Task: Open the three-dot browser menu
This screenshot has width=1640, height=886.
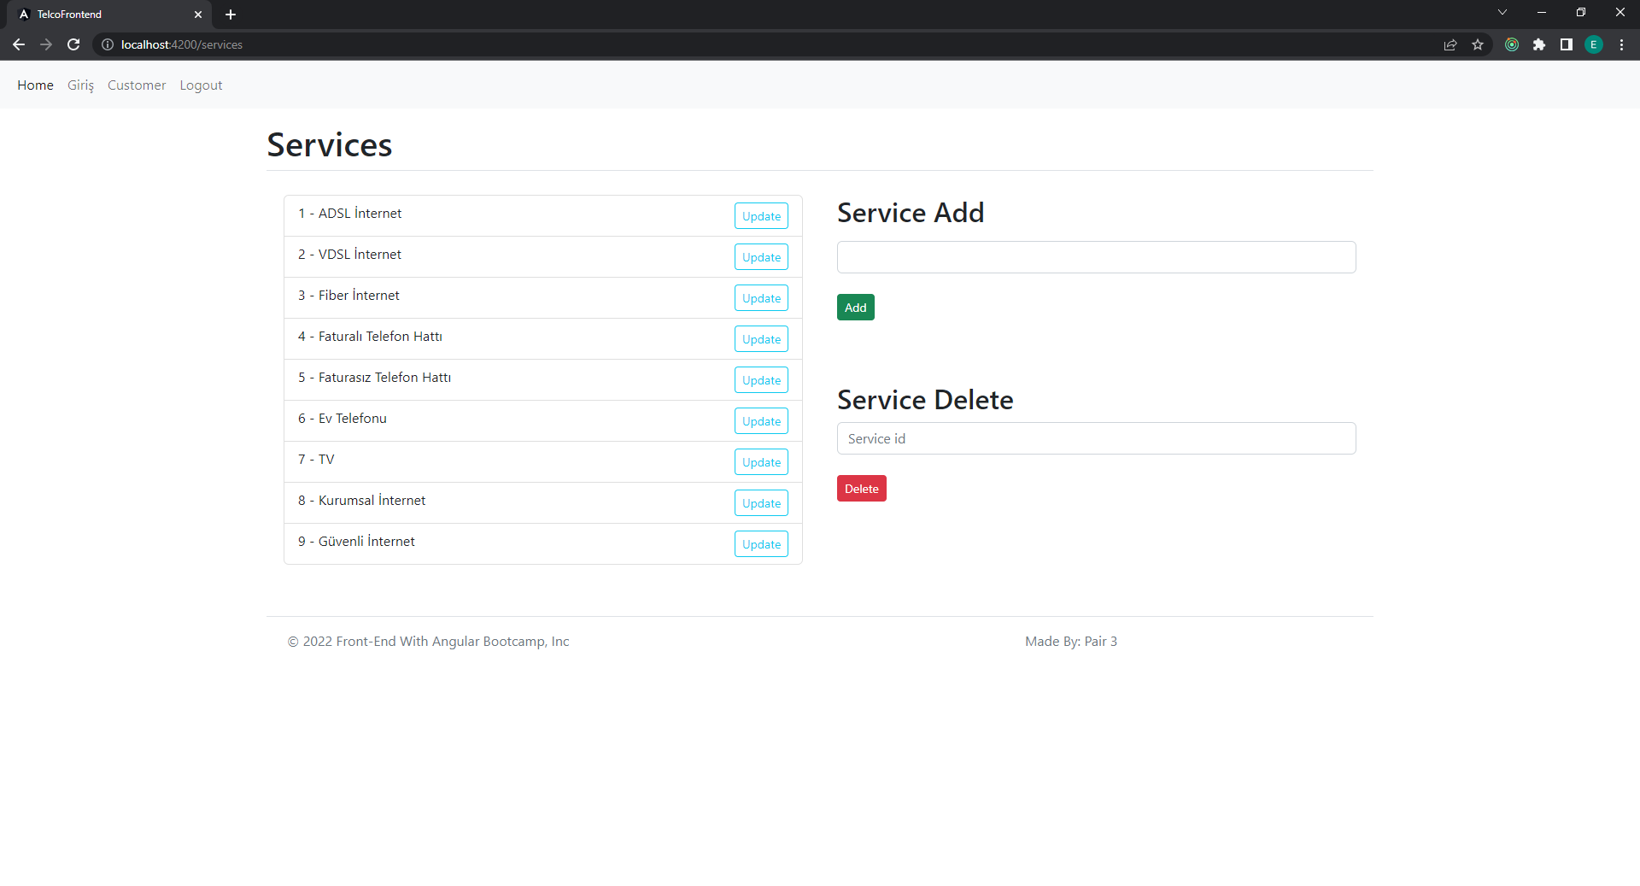Action: 1621,44
